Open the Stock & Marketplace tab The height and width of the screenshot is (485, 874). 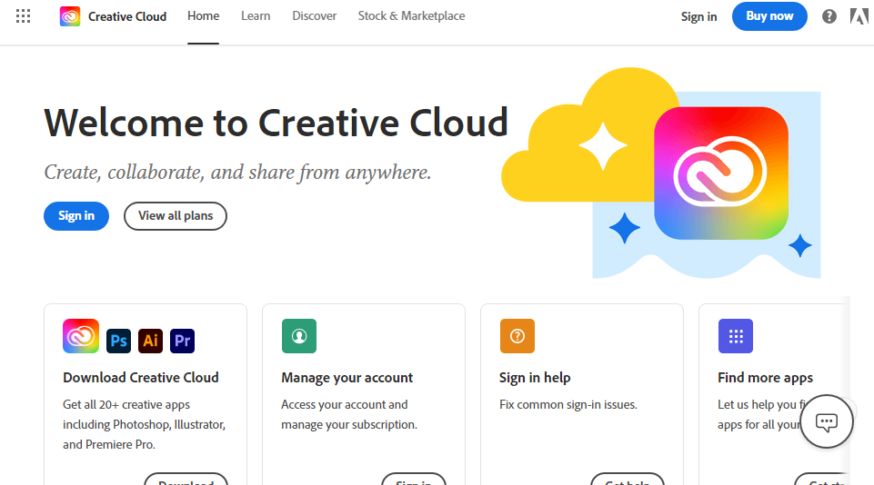point(411,16)
